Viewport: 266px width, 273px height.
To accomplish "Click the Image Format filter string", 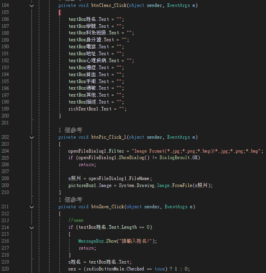I will [x=196, y=151].
